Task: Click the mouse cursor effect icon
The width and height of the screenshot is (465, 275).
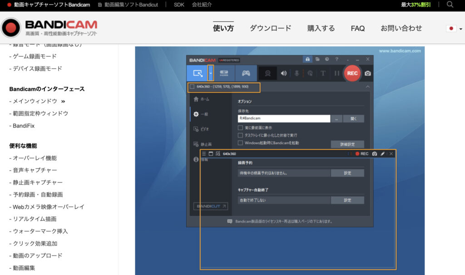Action: pos(310,73)
